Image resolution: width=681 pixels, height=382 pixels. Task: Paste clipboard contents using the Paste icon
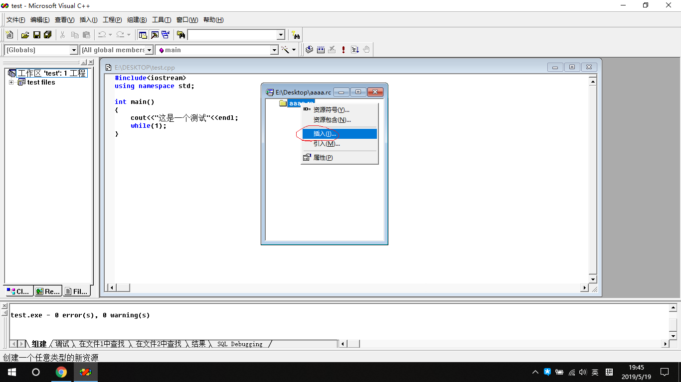click(86, 34)
